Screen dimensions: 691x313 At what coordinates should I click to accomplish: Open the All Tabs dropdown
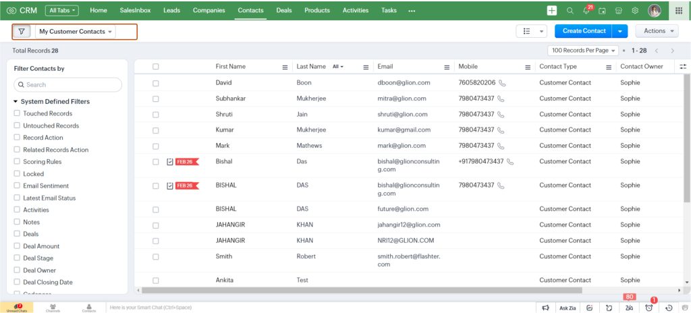click(61, 11)
